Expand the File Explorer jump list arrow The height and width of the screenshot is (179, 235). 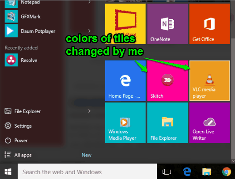(89, 111)
